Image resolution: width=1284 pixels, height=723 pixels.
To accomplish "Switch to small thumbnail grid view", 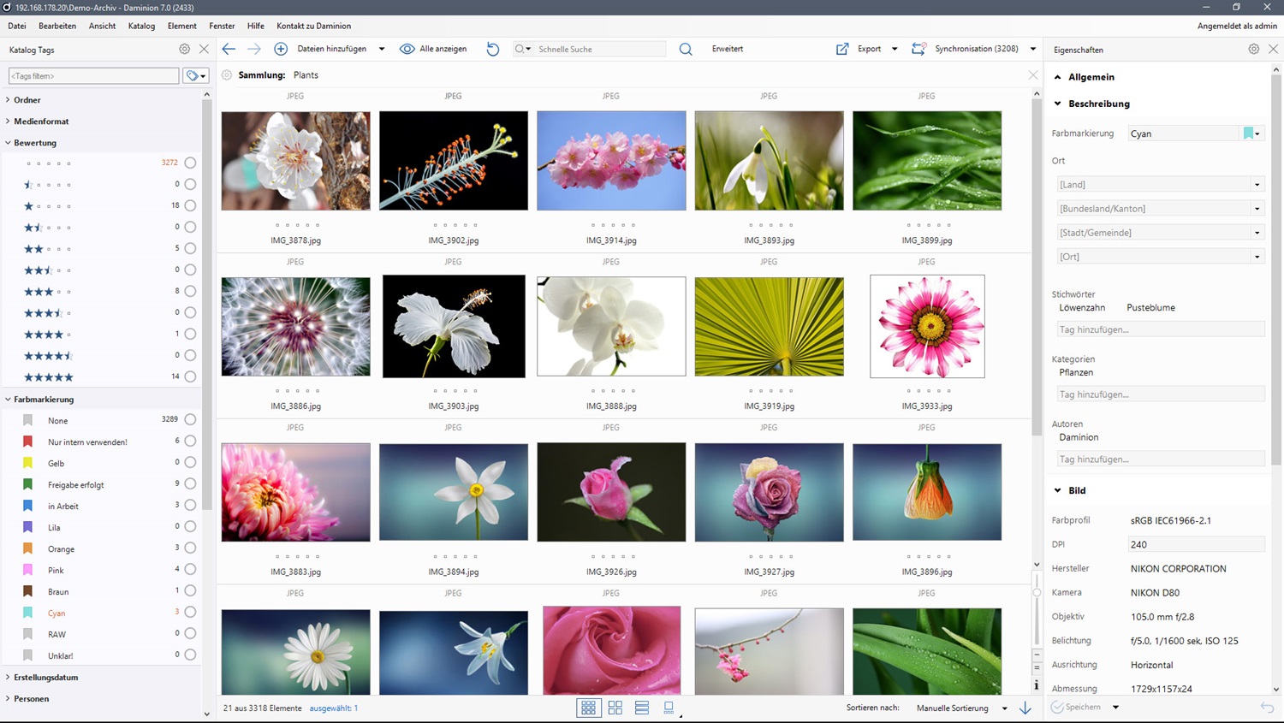I will coord(588,708).
